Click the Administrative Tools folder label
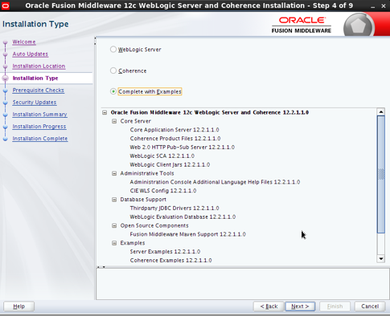 click(x=147, y=173)
